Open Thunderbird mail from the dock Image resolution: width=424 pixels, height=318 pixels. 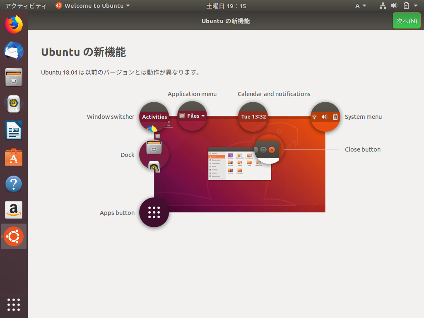click(x=14, y=51)
